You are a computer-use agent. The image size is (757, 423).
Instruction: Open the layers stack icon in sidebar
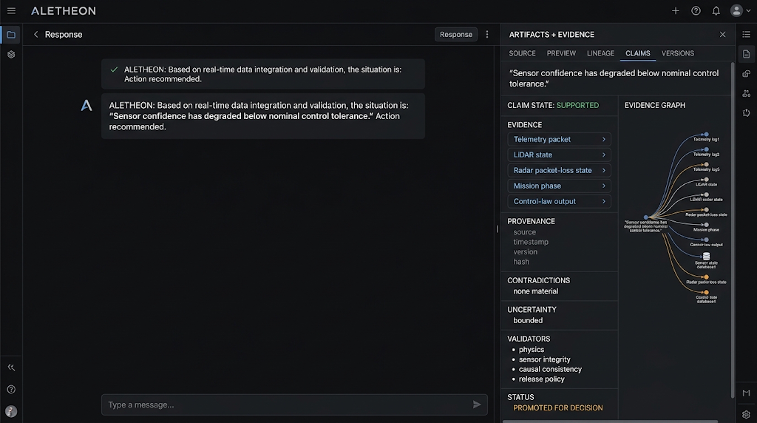(11, 55)
